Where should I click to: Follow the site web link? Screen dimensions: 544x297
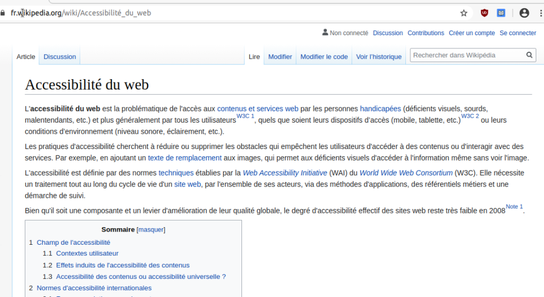pyautogui.click(x=188, y=184)
